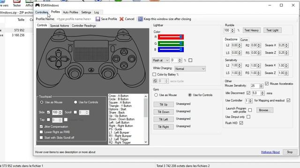Image resolution: width=300 pixels, height=168 pixels.
Task: Click the Tilt Up button
Action: tap(164, 105)
